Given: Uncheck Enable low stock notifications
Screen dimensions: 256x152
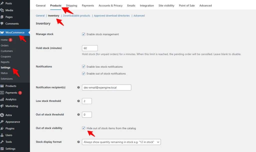Looking at the screenshot, I should pyautogui.click(x=84, y=67).
